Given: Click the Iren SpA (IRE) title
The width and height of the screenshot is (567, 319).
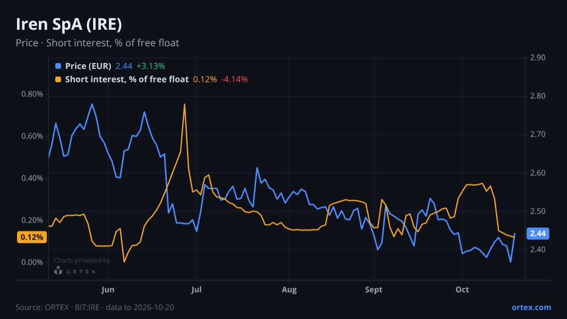Looking at the screenshot, I should click(x=69, y=24).
